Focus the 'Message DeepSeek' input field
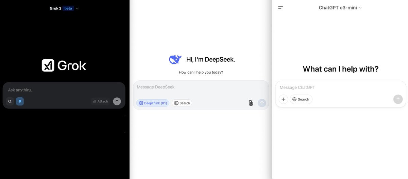 201,87
